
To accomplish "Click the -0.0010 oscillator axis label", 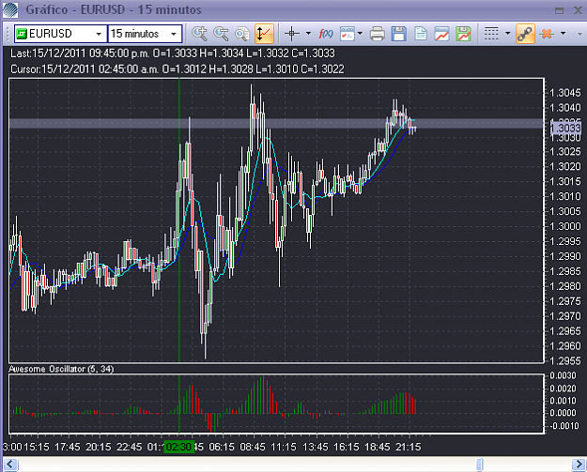I will [x=563, y=426].
